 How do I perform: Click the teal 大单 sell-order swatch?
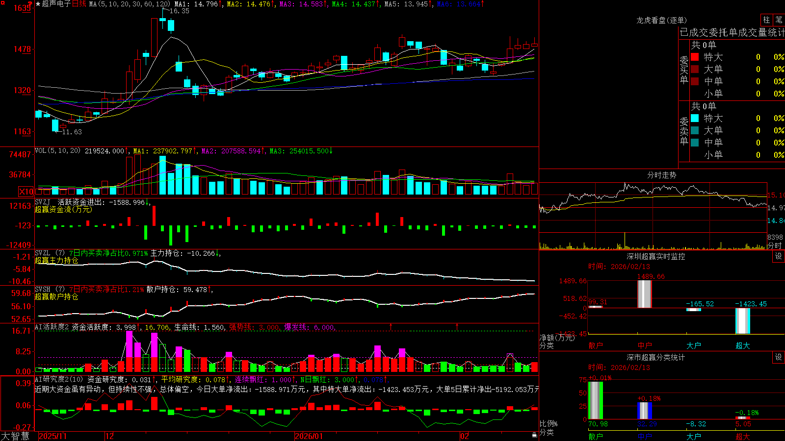(x=695, y=130)
